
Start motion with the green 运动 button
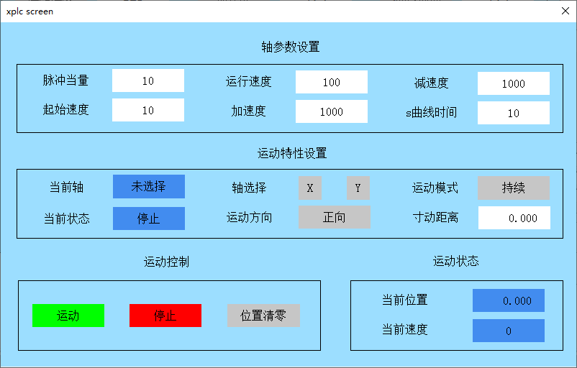coord(68,316)
